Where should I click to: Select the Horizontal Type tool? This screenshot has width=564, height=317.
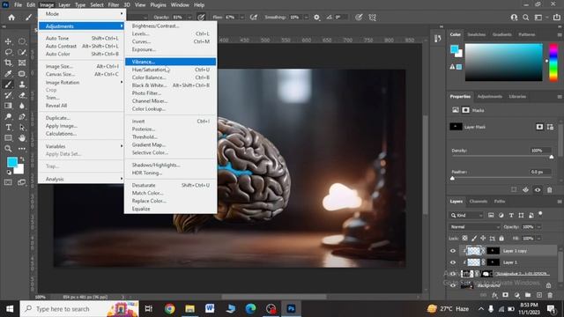(8, 127)
